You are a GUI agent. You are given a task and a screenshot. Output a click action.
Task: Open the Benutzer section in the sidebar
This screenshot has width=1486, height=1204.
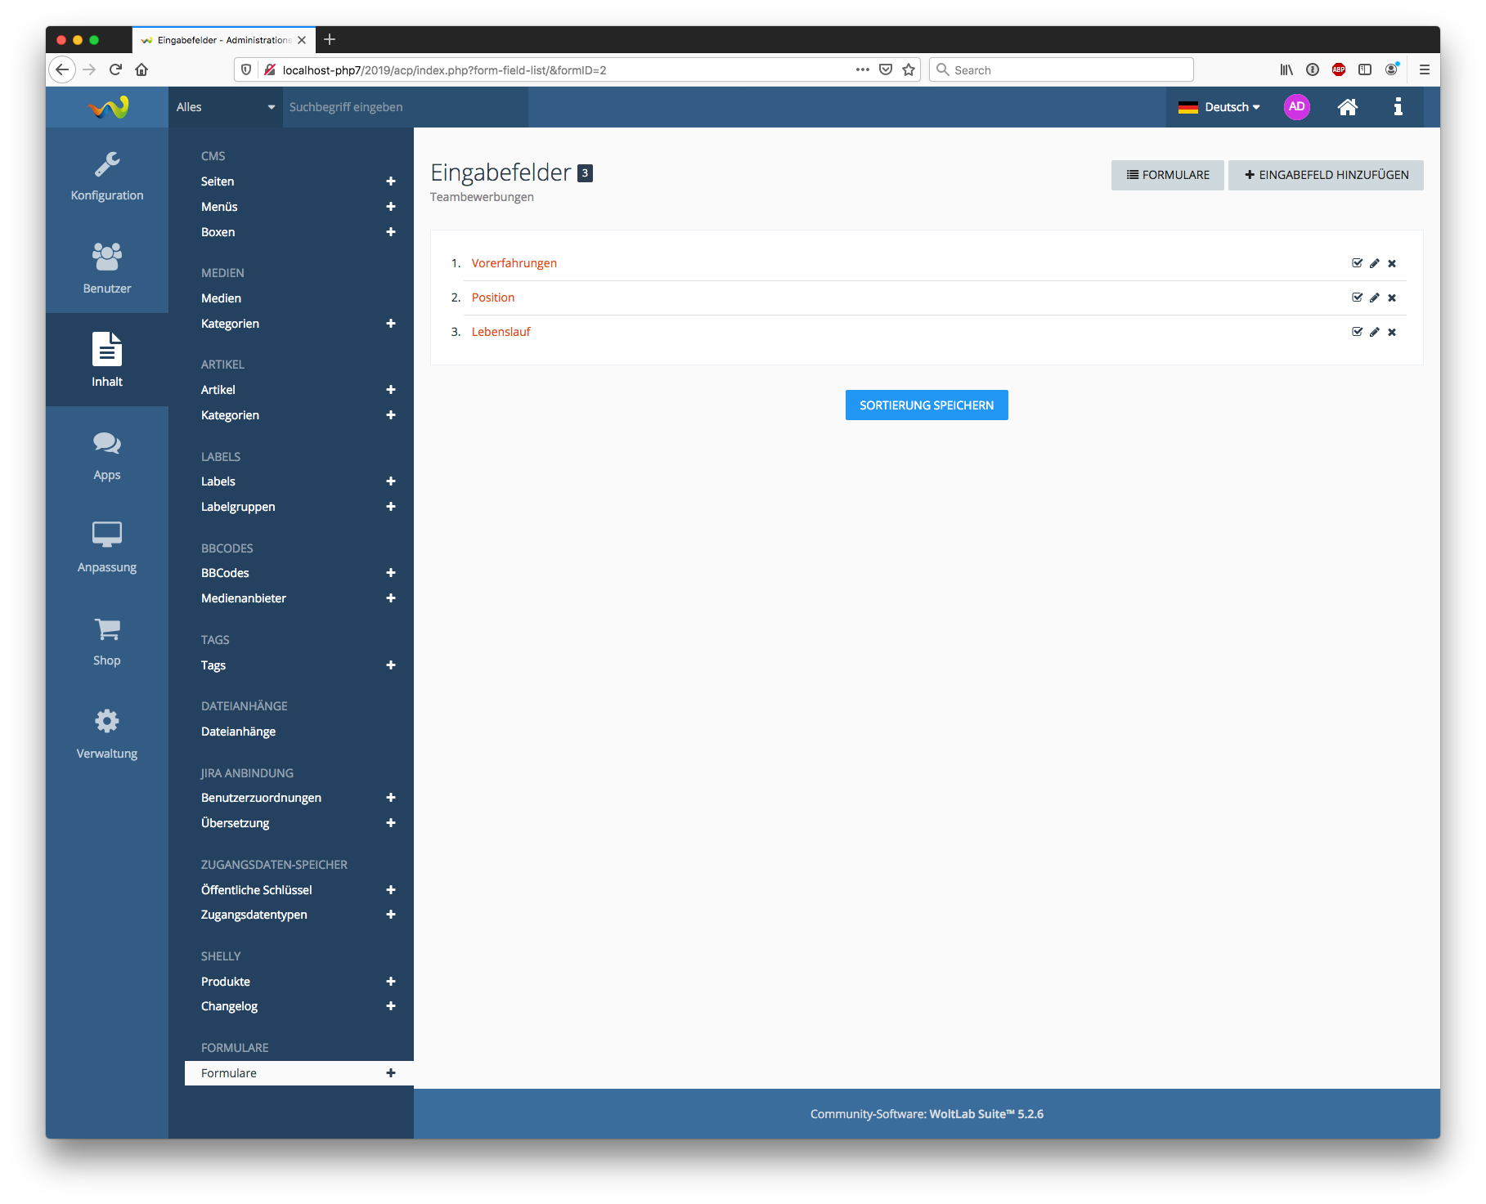pyautogui.click(x=107, y=268)
